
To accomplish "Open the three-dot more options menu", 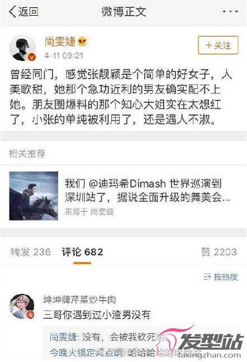I will click(230, 11).
